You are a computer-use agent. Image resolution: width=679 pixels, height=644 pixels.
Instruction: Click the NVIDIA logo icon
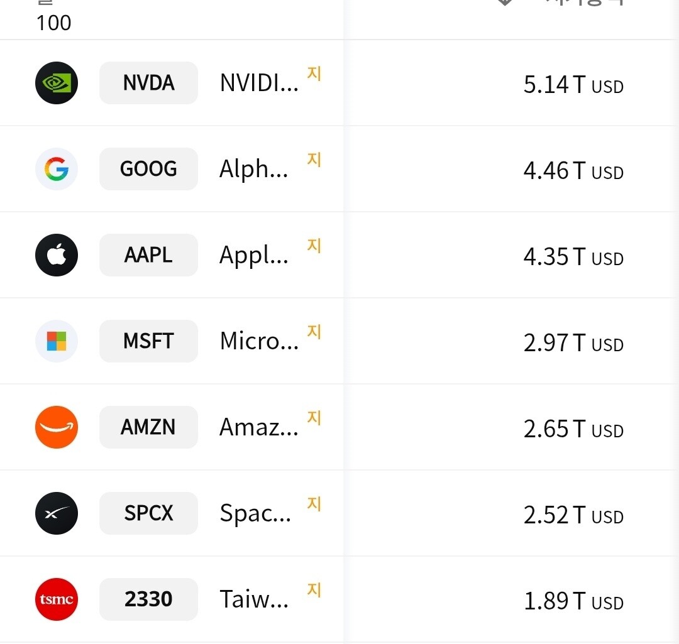[57, 83]
